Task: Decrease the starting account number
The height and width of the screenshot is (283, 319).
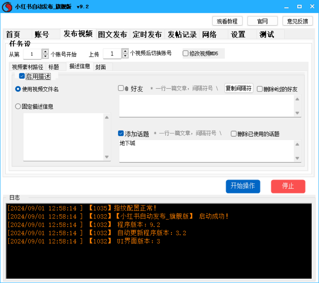Action: pos(45,56)
